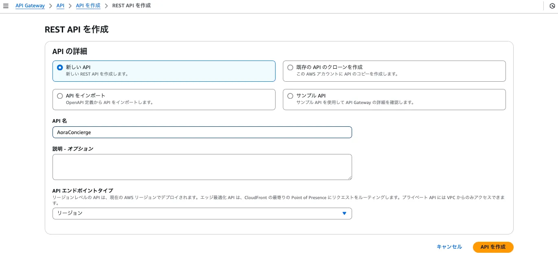Click the 'API エンドポイントタイプ' label

pos(83,191)
